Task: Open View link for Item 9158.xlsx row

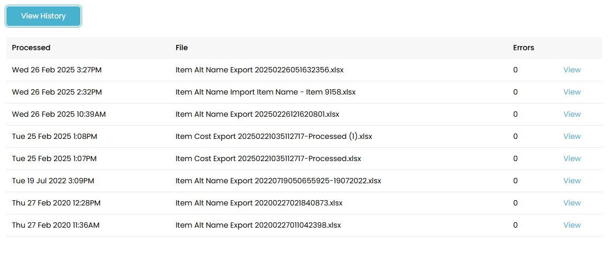Action: click(572, 92)
